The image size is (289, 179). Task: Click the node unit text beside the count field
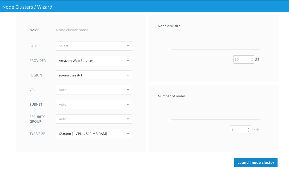[x=255, y=130]
